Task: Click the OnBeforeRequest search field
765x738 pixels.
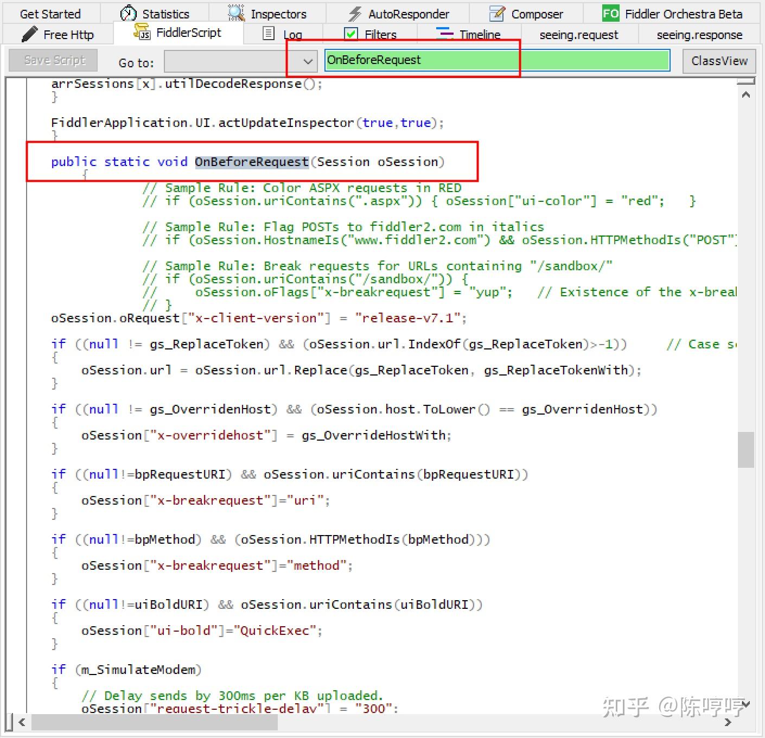Action: pos(497,60)
